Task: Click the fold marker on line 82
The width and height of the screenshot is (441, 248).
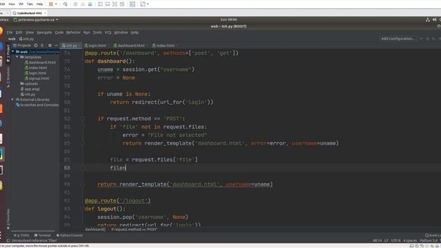Action: coord(83,118)
